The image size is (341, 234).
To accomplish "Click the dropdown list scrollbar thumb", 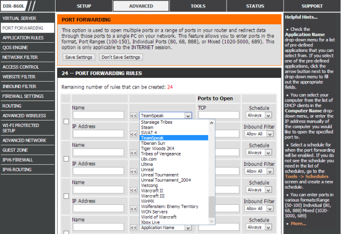I will 212,207.
